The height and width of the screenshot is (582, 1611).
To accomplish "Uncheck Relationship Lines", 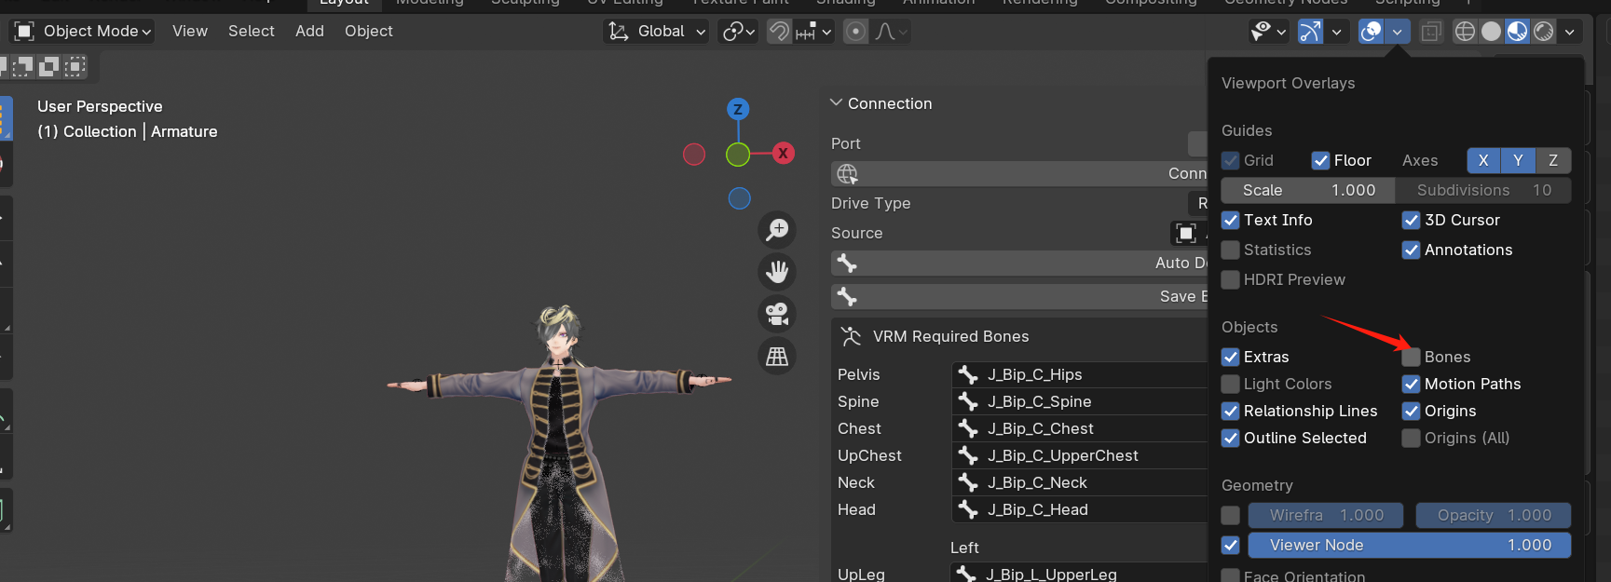I will 1231,411.
